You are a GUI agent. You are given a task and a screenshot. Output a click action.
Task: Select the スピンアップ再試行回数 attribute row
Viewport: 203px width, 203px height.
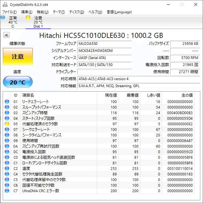[x=99, y=146]
